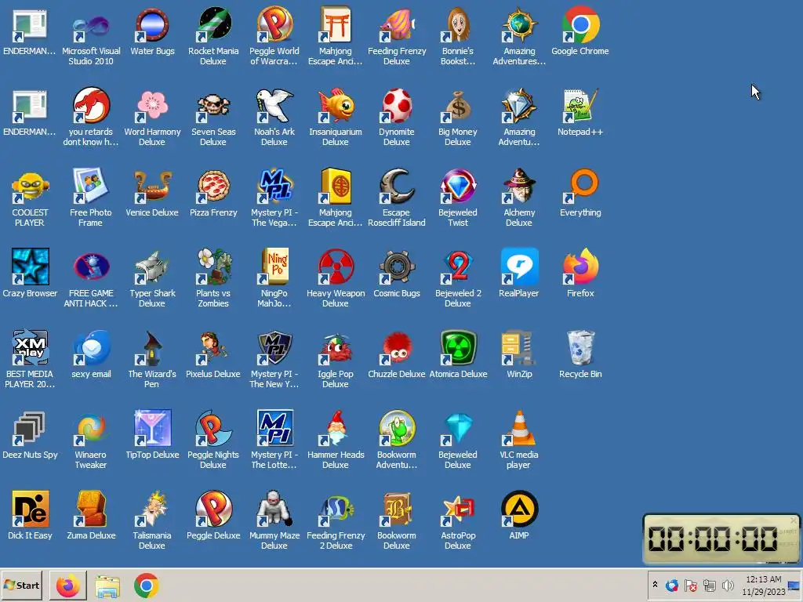This screenshot has height=602, width=803.
Task: Click Chrome in the taskbar
Action: coord(147,586)
